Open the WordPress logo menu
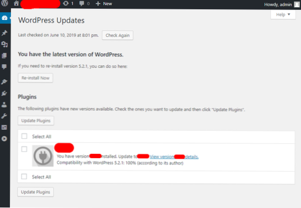 (5, 3)
